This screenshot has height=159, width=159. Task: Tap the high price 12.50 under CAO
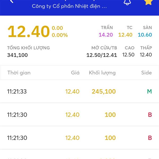tap(128, 55)
